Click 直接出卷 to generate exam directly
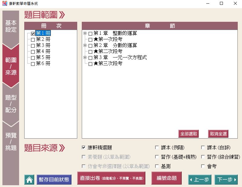The height and width of the screenshot is (187, 242). [111, 179]
